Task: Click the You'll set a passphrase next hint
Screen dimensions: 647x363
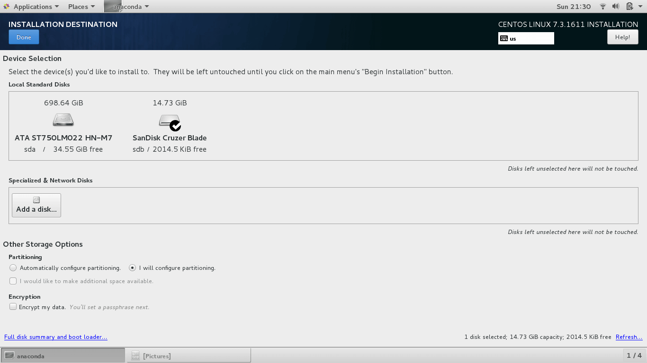Action: (x=109, y=307)
